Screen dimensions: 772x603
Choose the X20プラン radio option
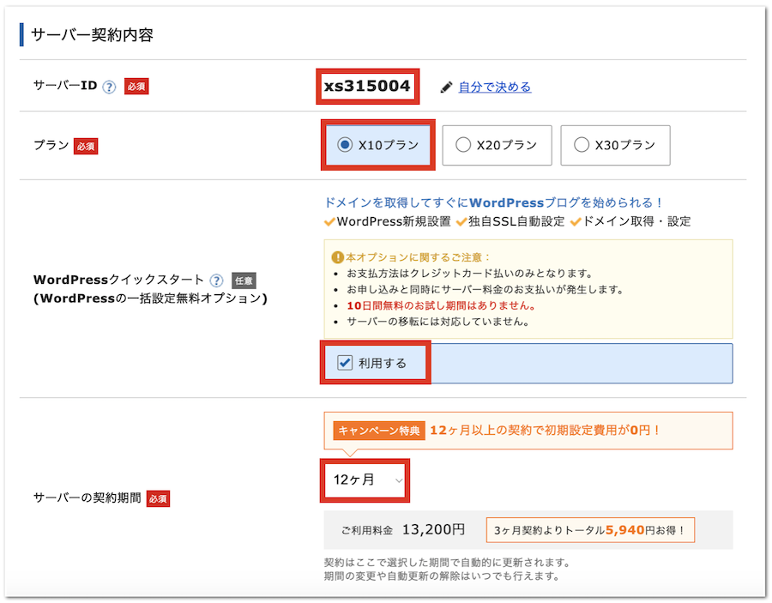[463, 145]
